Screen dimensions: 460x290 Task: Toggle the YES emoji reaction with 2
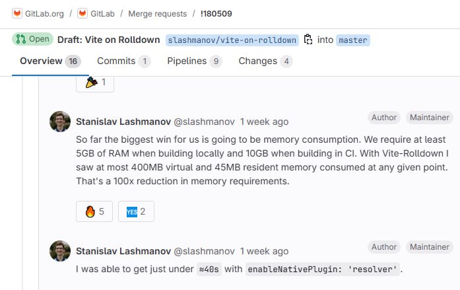pos(136,211)
